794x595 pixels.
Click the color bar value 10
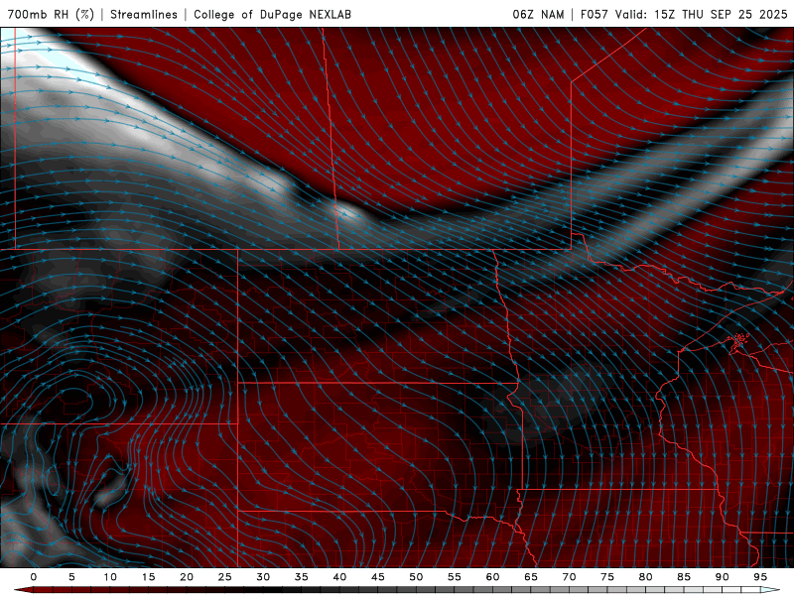tap(110, 577)
